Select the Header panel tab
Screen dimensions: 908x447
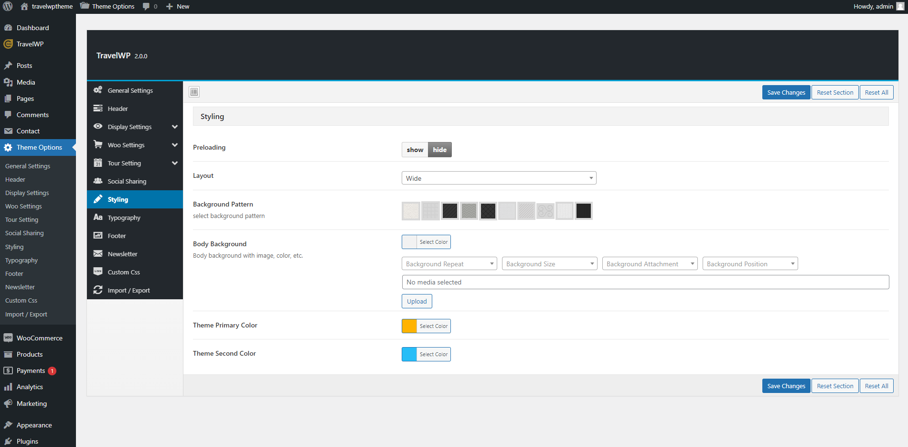coord(135,109)
